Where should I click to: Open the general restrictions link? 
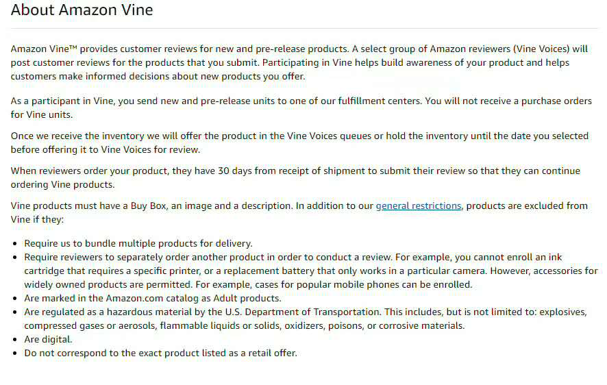[x=419, y=206]
